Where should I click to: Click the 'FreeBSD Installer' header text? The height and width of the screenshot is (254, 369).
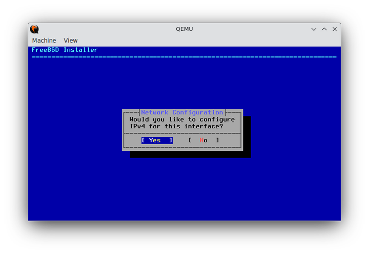pyautogui.click(x=65, y=50)
